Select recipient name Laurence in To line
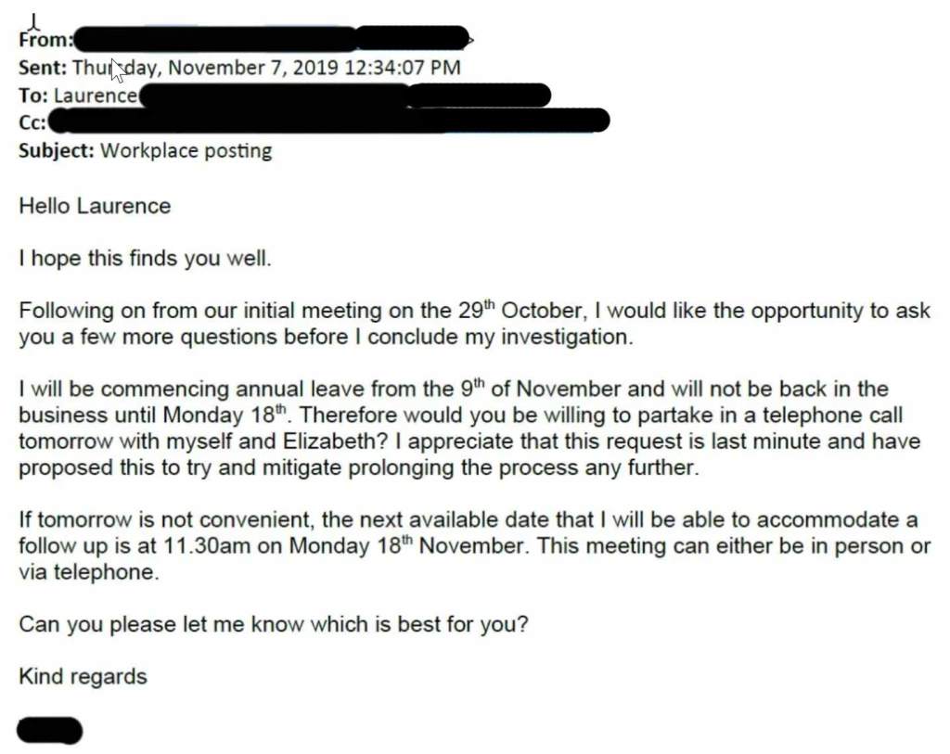This screenshot has height=754, width=950. pyautogui.click(x=95, y=95)
